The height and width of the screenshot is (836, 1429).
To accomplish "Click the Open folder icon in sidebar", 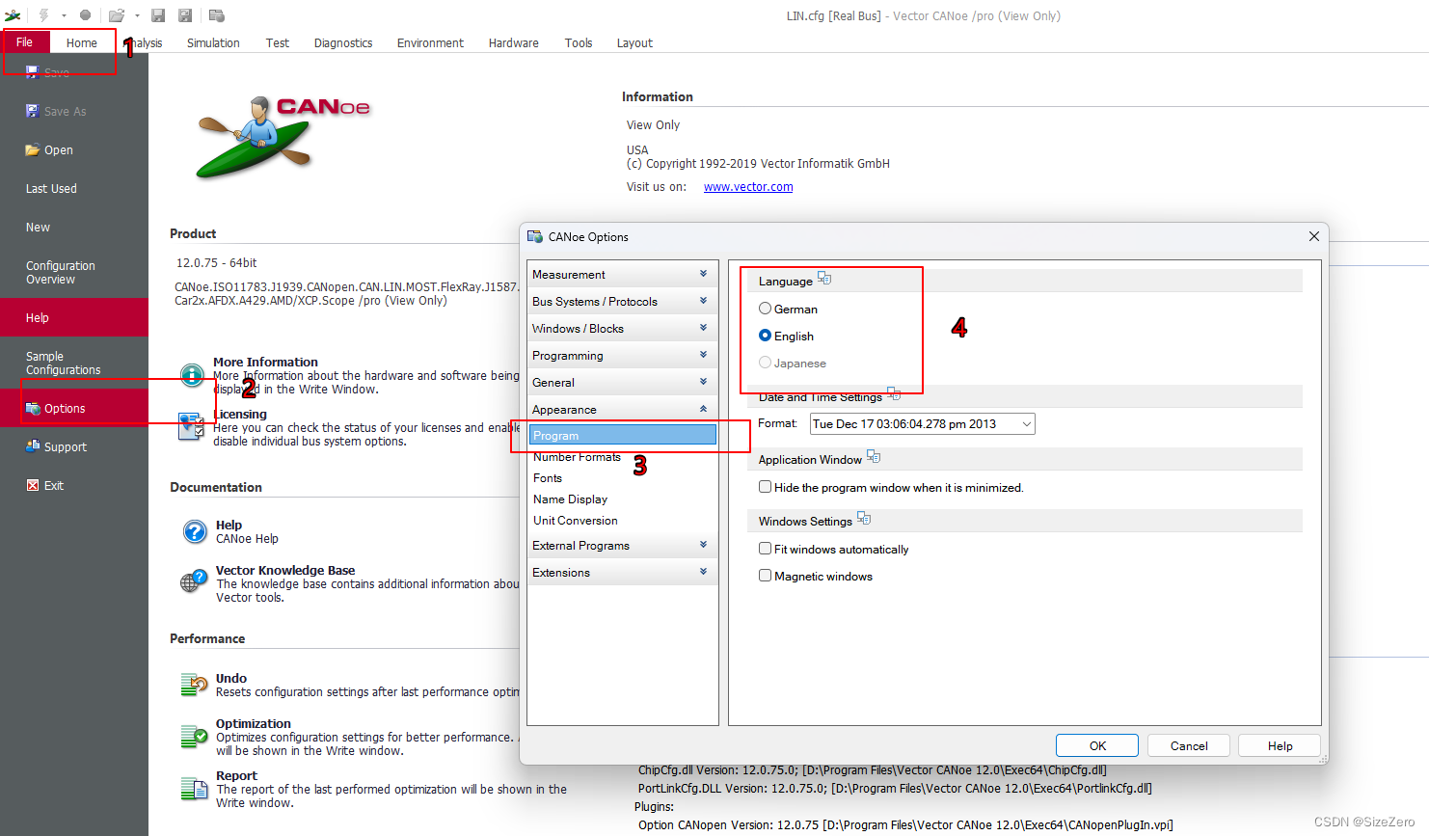I will click(33, 149).
